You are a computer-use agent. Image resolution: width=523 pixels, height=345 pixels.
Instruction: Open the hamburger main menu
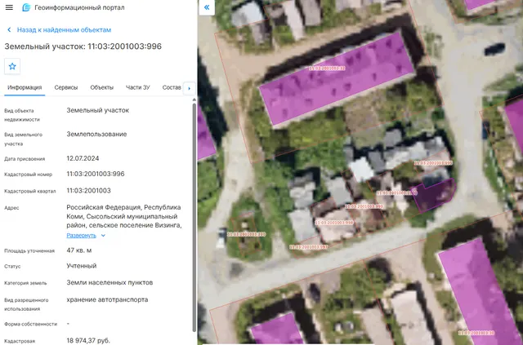pos(9,7)
